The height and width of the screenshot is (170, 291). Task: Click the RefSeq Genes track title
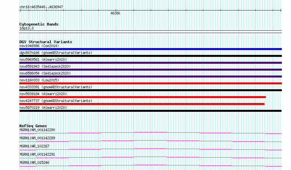click(x=33, y=126)
